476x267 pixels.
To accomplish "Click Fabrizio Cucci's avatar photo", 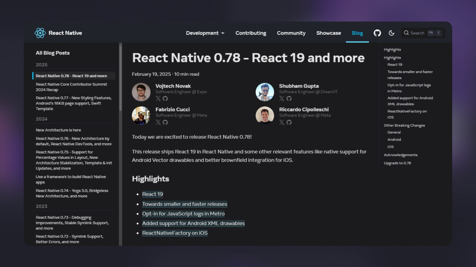I will [x=141, y=116].
